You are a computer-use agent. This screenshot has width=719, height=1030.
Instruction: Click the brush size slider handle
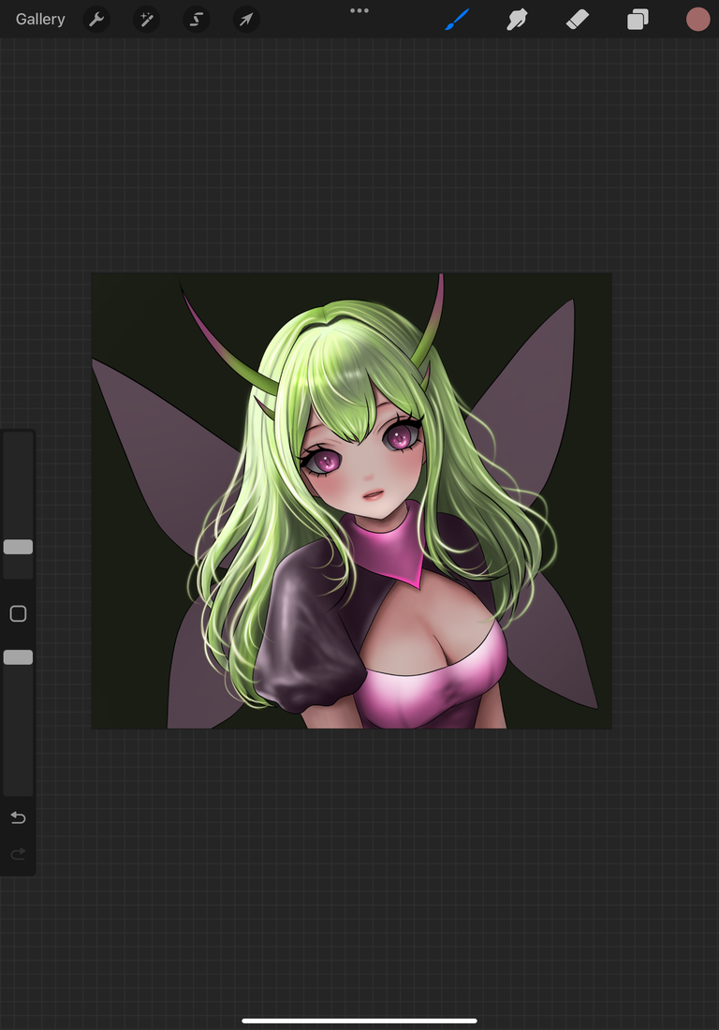(19, 547)
